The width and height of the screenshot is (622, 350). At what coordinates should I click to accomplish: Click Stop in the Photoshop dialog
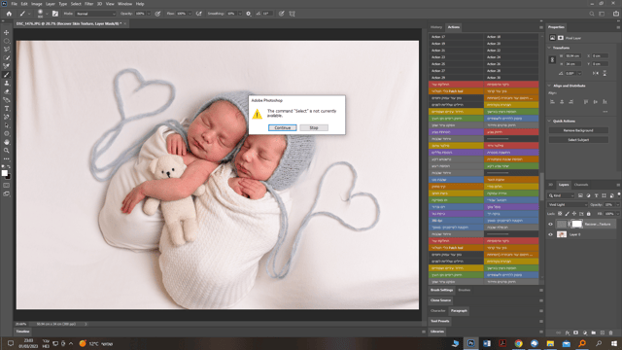tap(314, 127)
